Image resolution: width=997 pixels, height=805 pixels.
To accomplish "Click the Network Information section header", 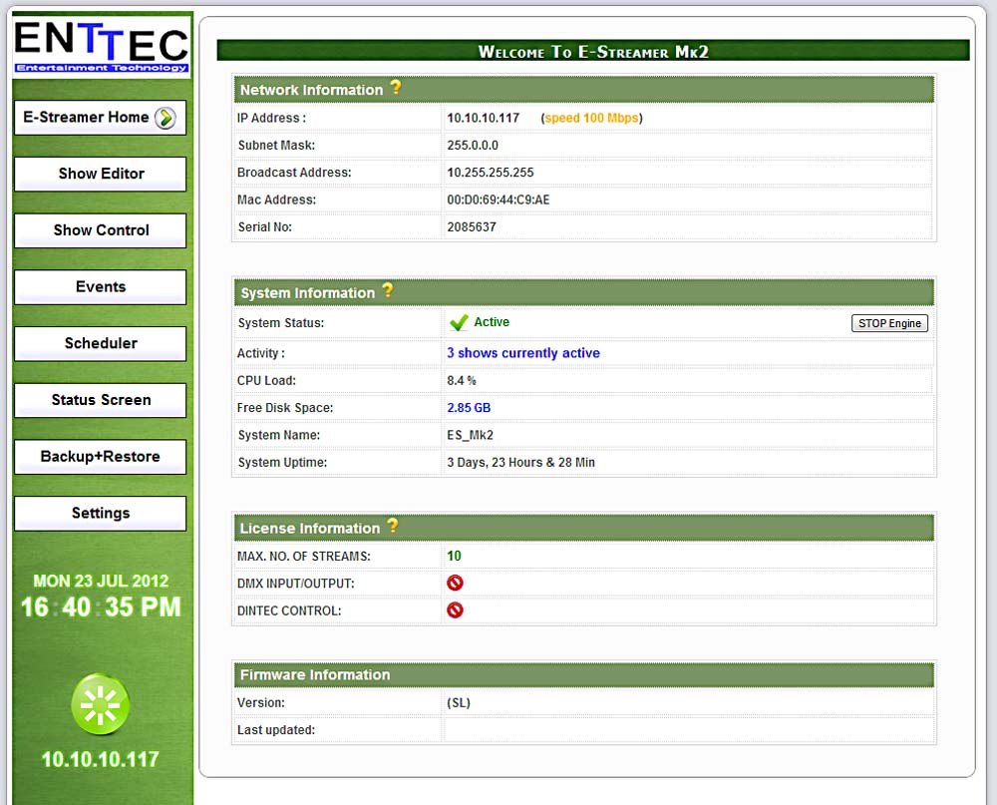I will click(x=583, y=90).
